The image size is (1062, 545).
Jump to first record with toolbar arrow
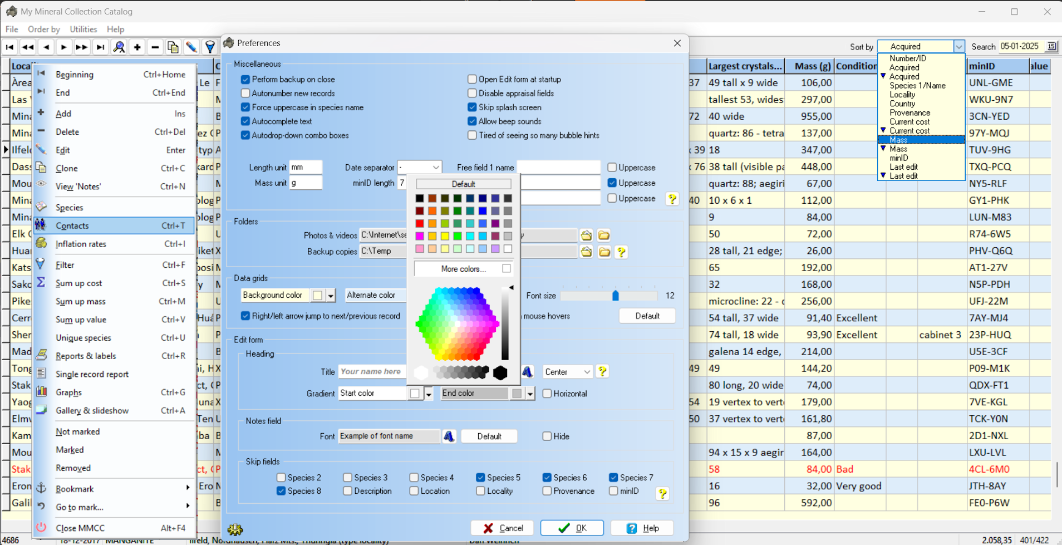9,47
